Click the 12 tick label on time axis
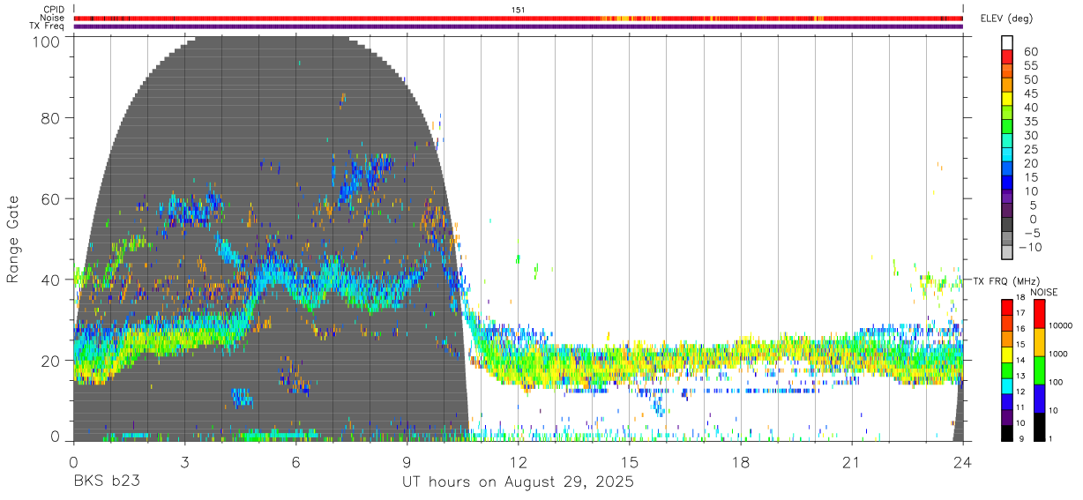The height and width of the screenshot is (500, 1083). pyautogui.click(x=519, y=462)
